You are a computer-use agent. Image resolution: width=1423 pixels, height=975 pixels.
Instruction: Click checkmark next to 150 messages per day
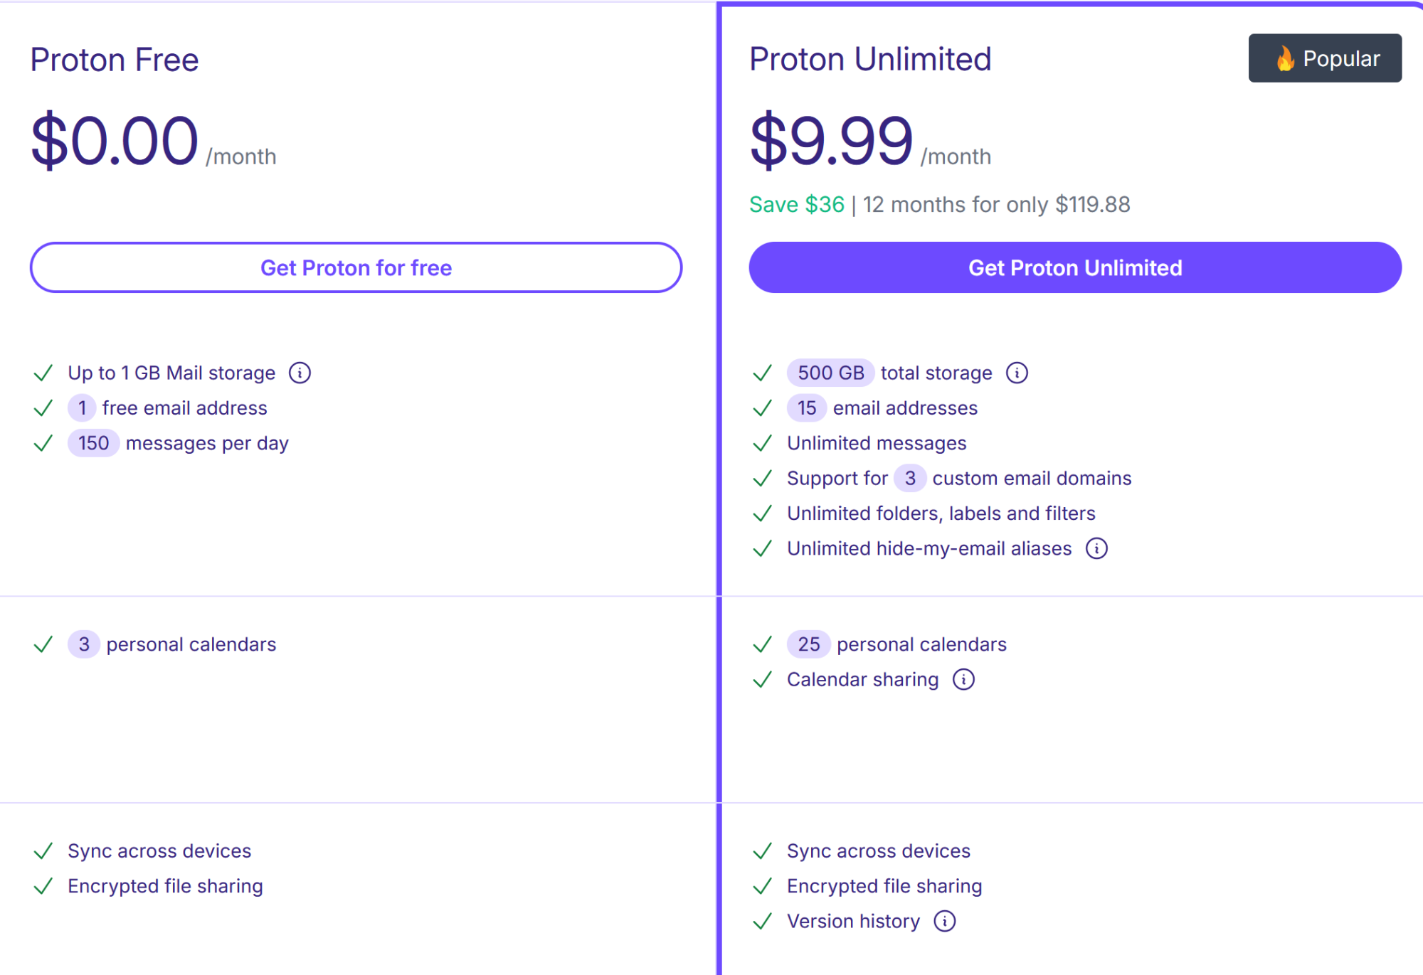click(43, 443)
